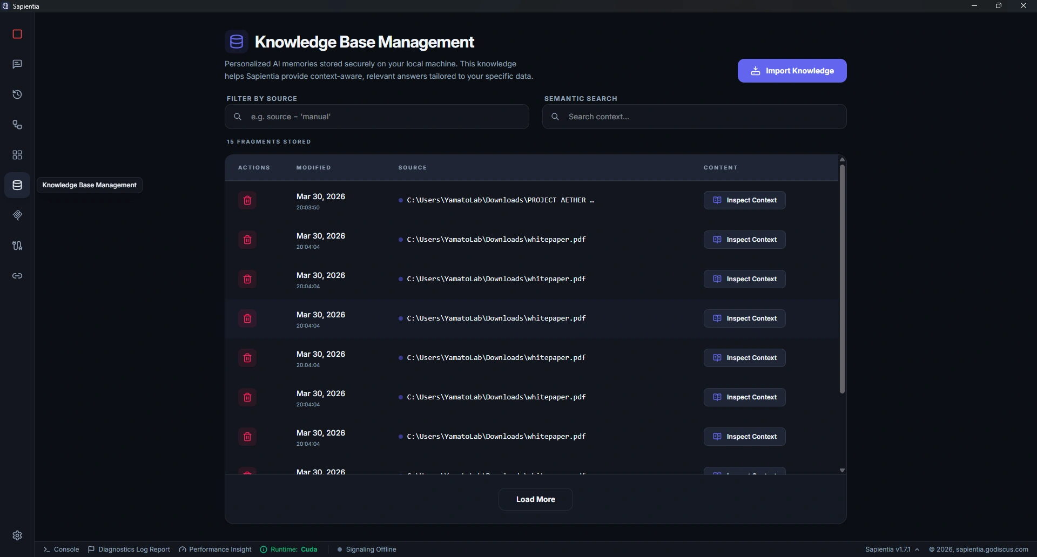Focus the Filter by Source input field
The image size is (1037, 557).
pos(377,117)
